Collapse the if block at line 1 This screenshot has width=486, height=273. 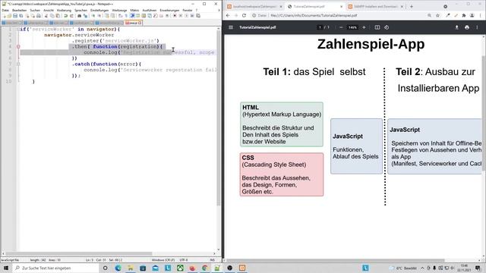pos(18,29)
